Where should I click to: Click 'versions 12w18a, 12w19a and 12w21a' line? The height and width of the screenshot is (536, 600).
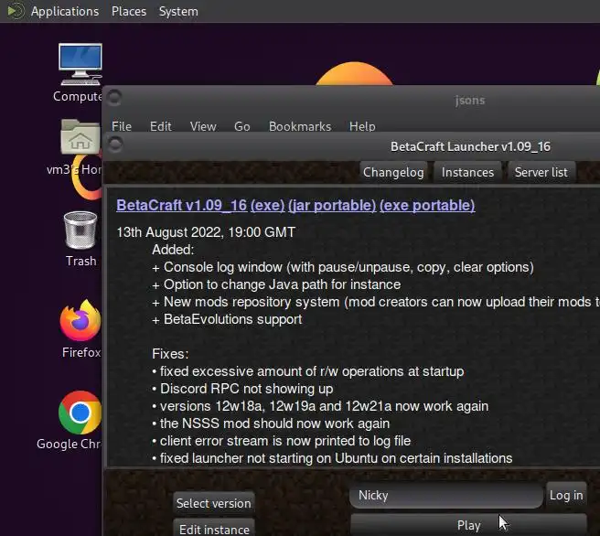[x=320, y=406]
